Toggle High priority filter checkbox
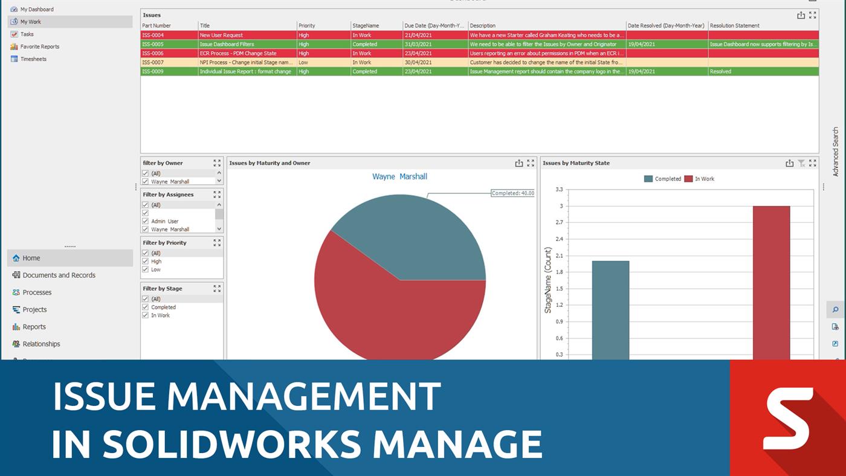This screenshot has height=476, width=846. [x=145, y=262]
